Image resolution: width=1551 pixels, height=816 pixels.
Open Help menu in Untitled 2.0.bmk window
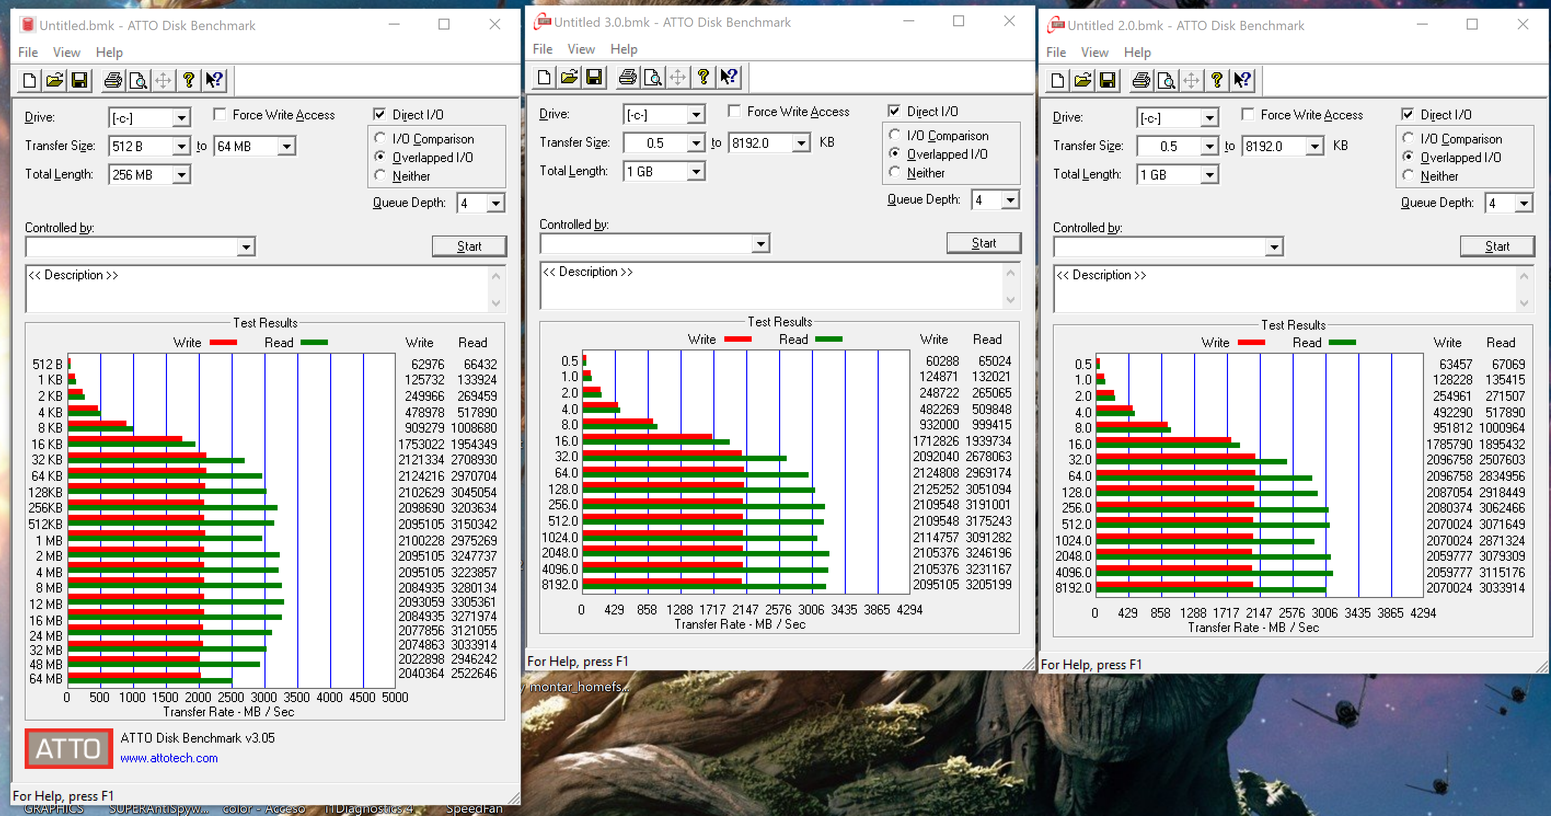(1137, 53)
